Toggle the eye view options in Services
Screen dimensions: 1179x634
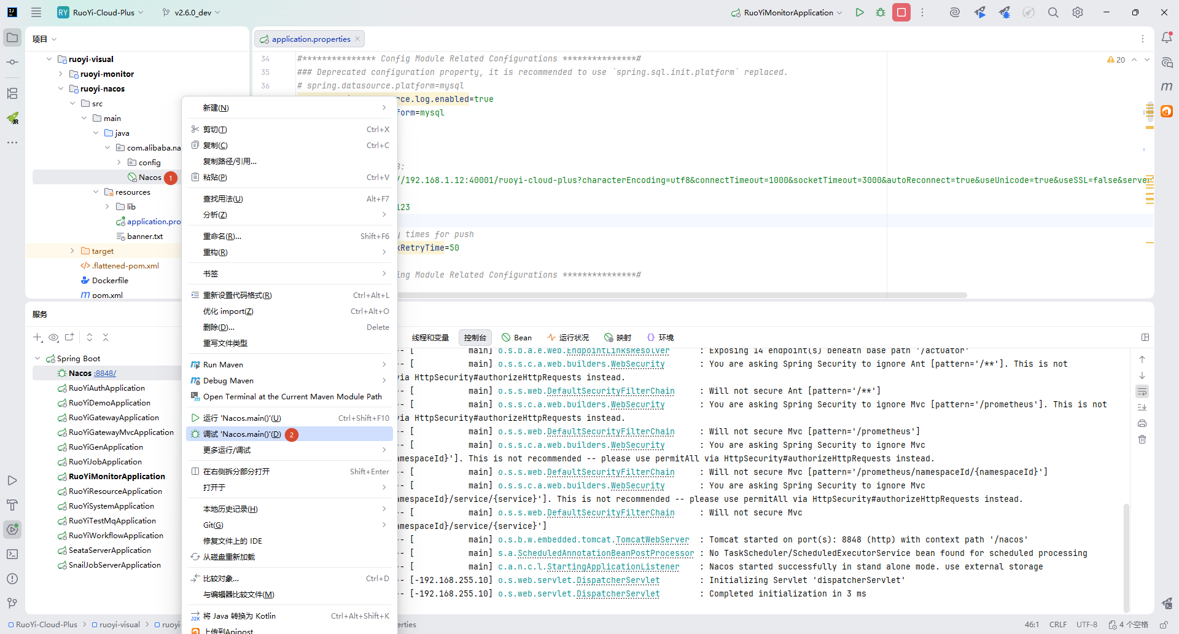point(53,337)
